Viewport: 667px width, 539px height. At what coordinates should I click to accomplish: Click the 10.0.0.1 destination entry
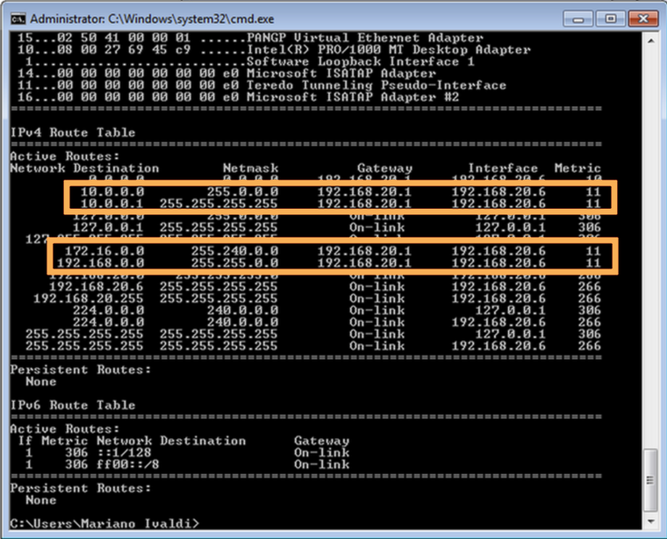[x=112, y=204]
